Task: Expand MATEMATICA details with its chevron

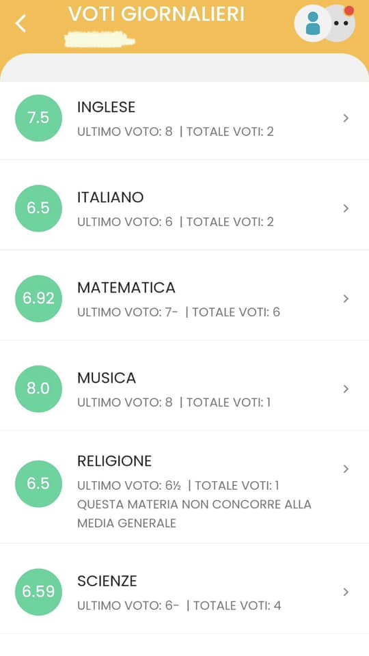Action: tap(346, 299)
